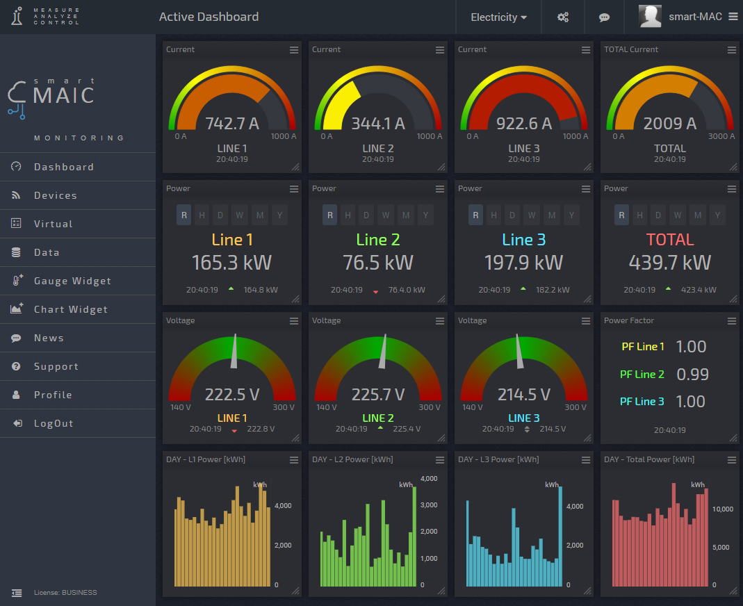Image resolution: width=743 pixels, height=606 pixels.
Task: Open the DAY - L1 Power widget menu
Action: [294, 460]
